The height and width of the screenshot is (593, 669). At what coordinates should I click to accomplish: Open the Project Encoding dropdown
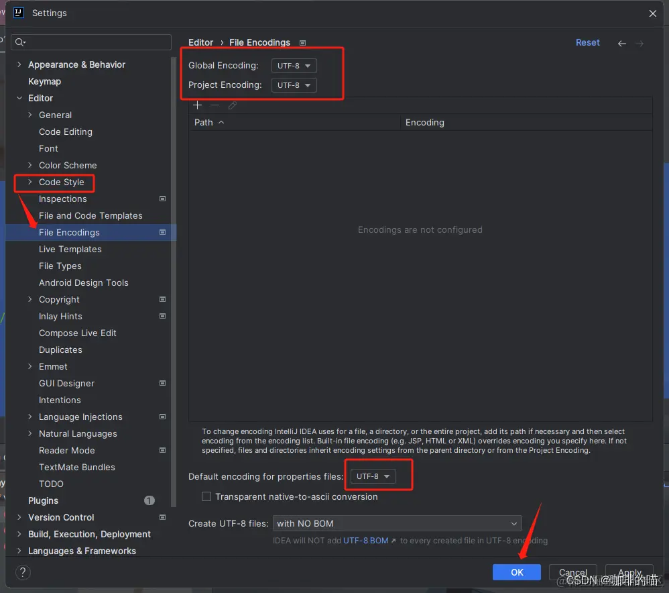294,85
